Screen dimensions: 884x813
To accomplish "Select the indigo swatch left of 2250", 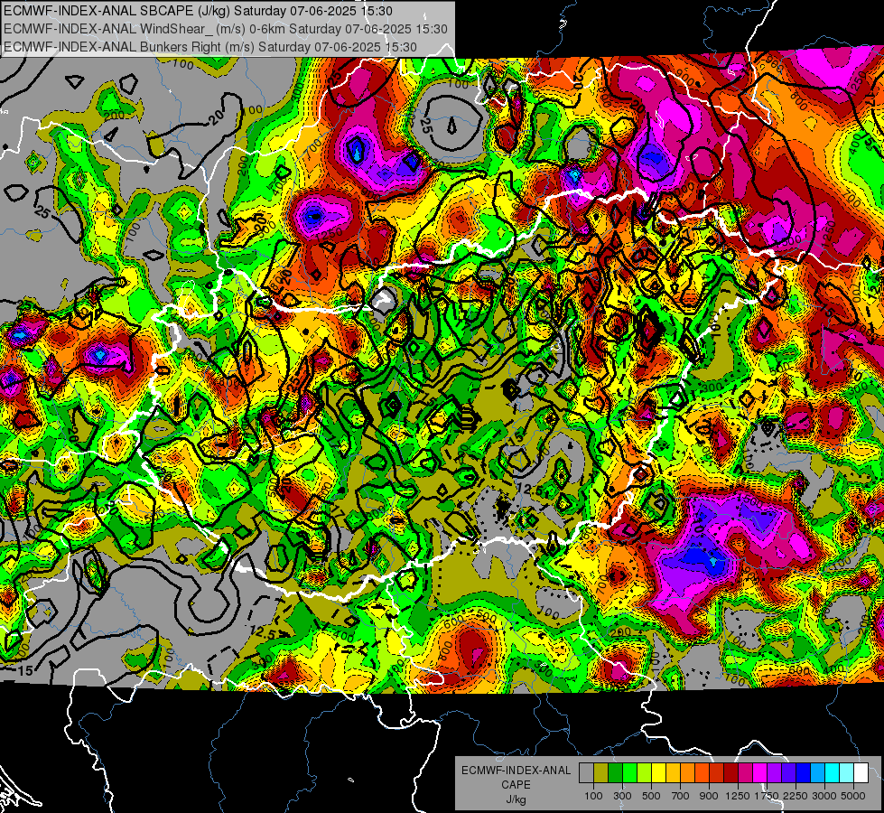I will pyautogui.click(x=788, y=773).
